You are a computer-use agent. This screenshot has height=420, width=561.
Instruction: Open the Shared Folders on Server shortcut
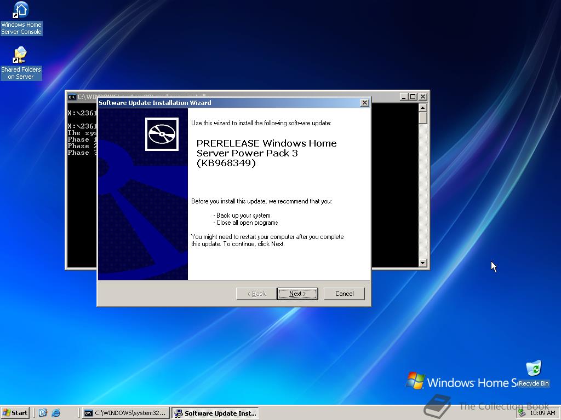pyautogui.click(x=21, y=63)
